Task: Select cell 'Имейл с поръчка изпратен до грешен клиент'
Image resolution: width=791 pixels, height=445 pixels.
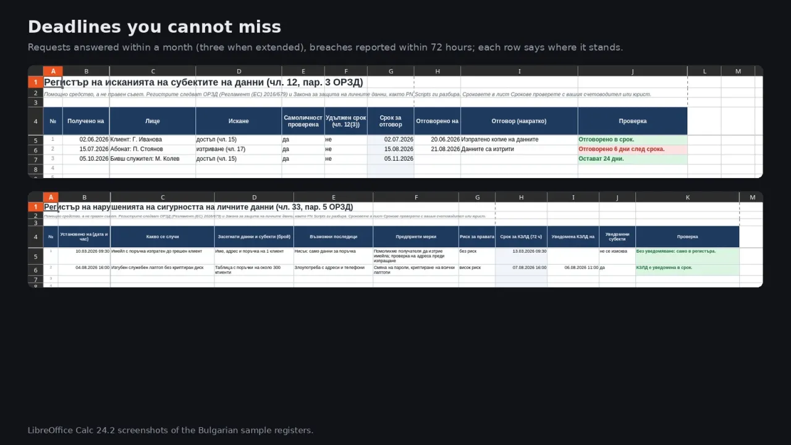Action: click(x=163, y=256)
